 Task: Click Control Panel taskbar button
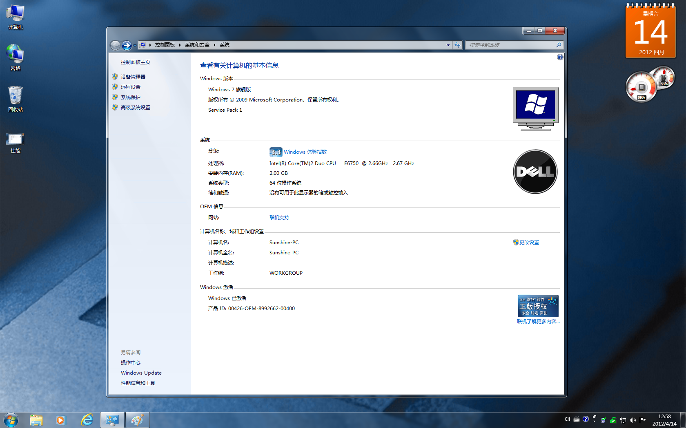point(112,420)
